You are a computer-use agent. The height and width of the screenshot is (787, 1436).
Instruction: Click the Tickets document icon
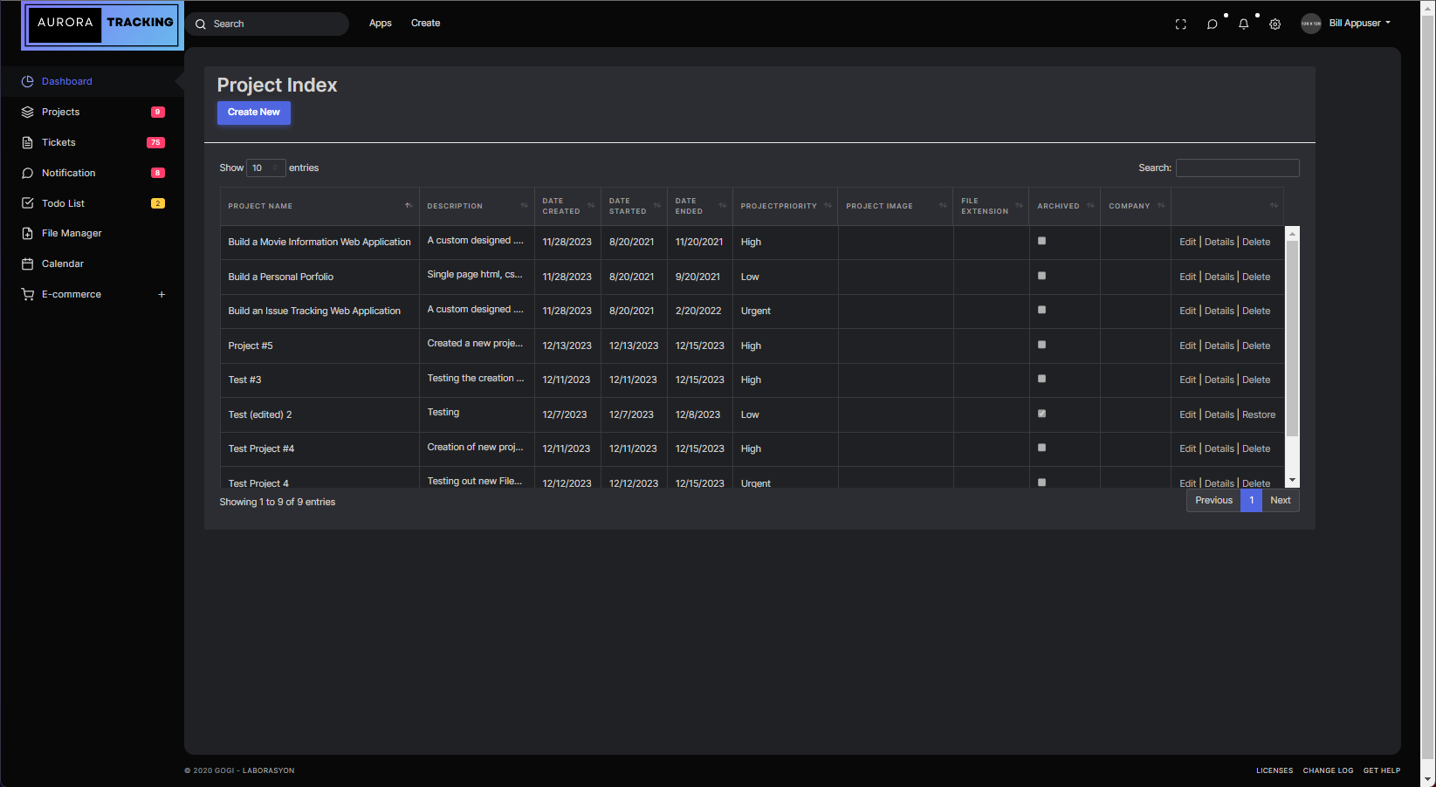[x=27, y=142]
